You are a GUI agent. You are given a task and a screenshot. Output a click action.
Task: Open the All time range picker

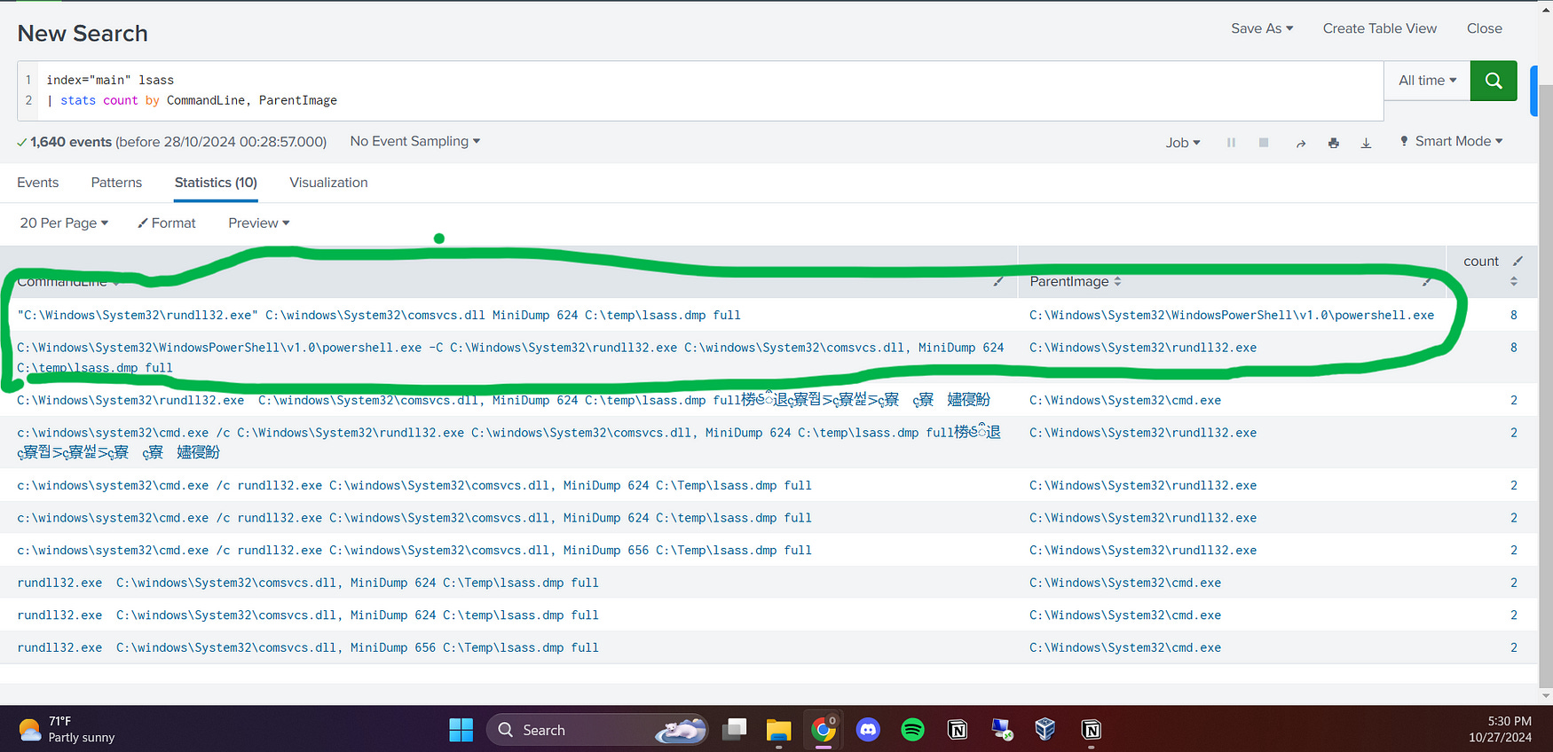[x=1427, y=81]
